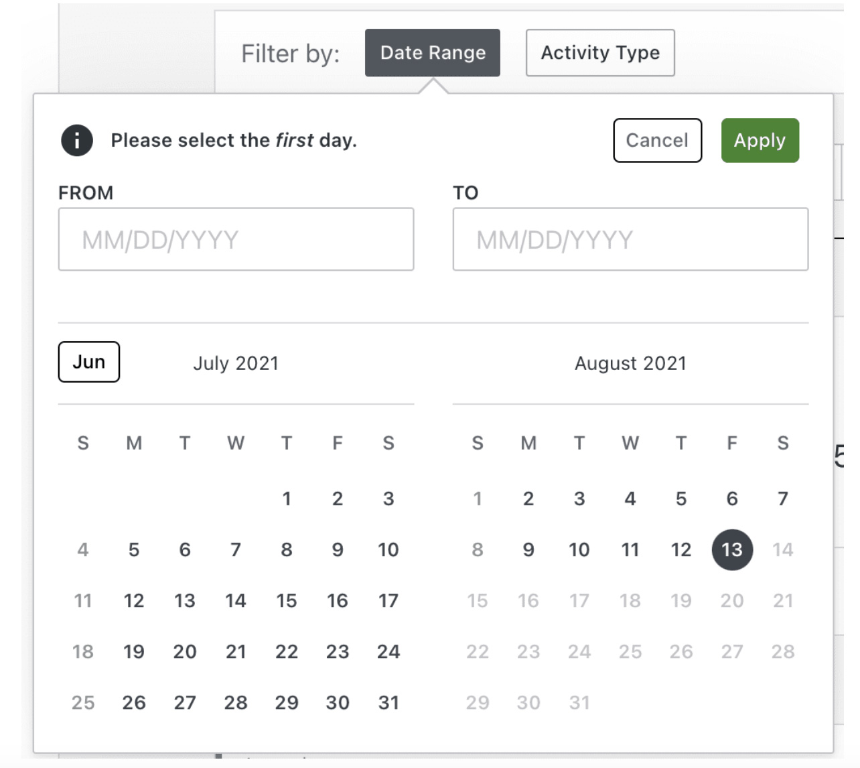Click the Jun button to view June
Image resolution: width=860 pixels, height=768 pixels.
pyautogui.click(x=89, y=361)
